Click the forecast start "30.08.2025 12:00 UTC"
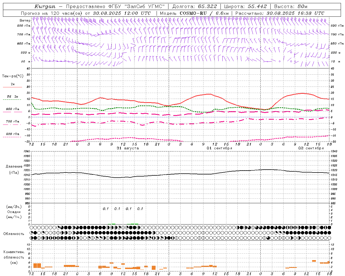 pyautogui.click(x=122, y=13)
